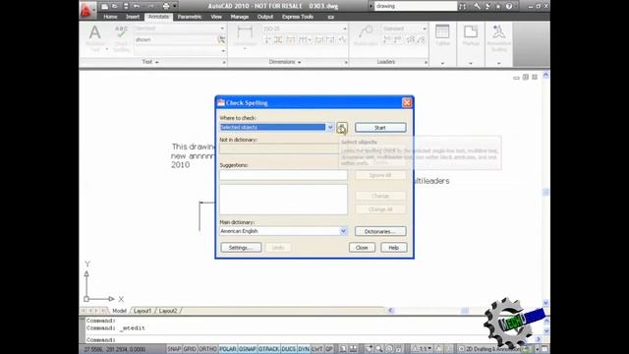Click the Redo arrow in quick access toolbar
This screenshot has height=354, width=629.
pyautogui.click(x=150, y=6)
